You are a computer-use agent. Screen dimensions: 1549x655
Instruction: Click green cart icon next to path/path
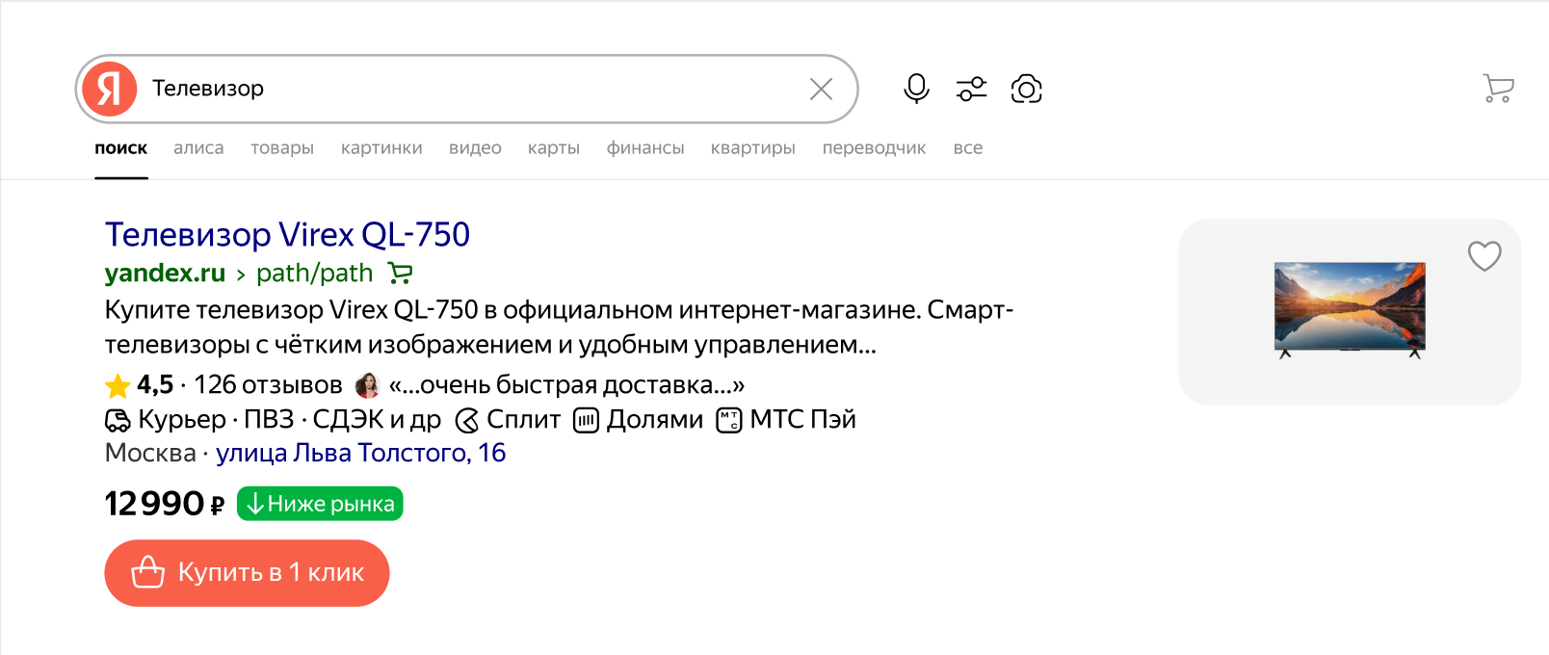coord(400,274)
